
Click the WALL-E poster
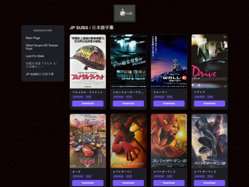coord(169,61)
